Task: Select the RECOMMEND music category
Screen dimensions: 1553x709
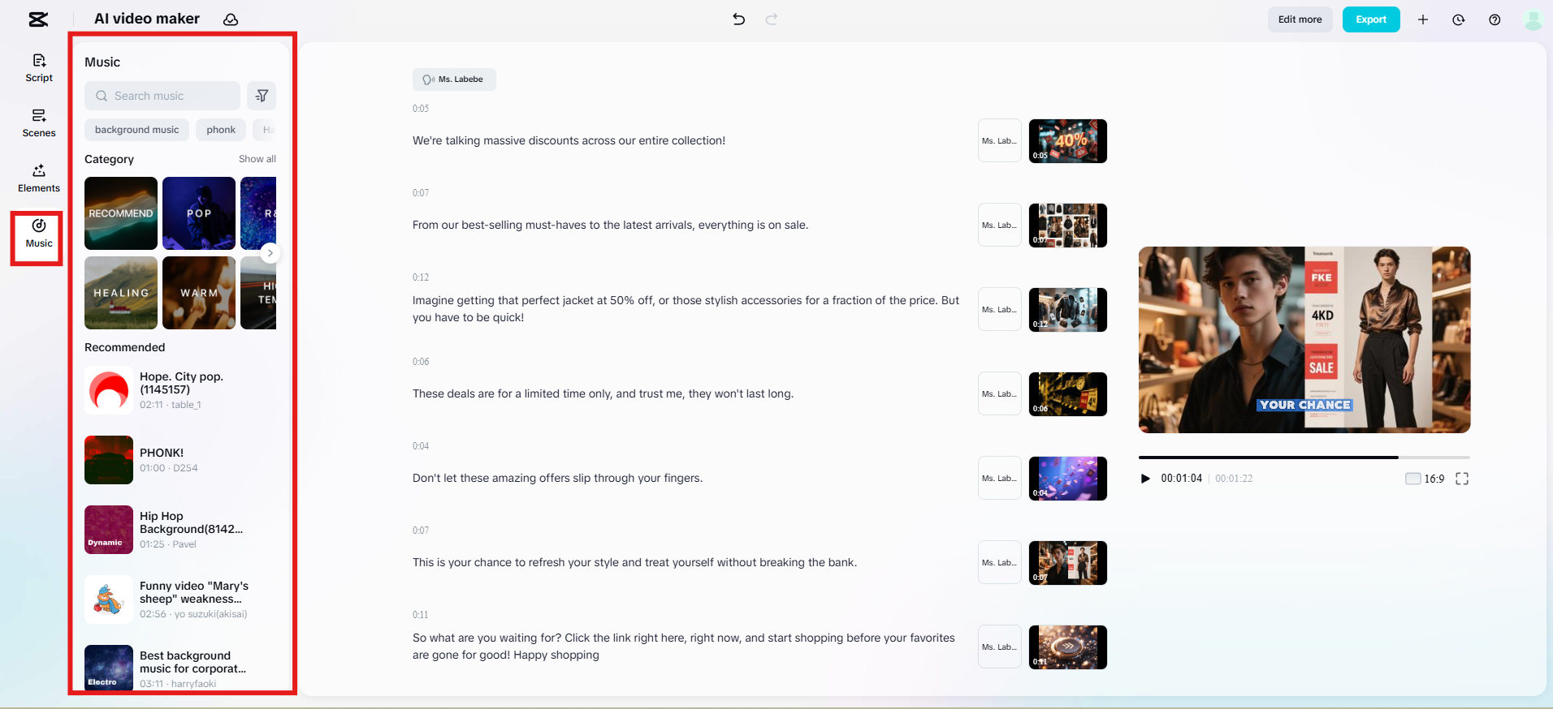Action: [121, 213]
